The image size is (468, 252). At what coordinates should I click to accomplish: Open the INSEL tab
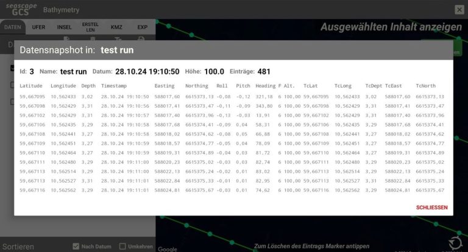[x=64, y=27]
